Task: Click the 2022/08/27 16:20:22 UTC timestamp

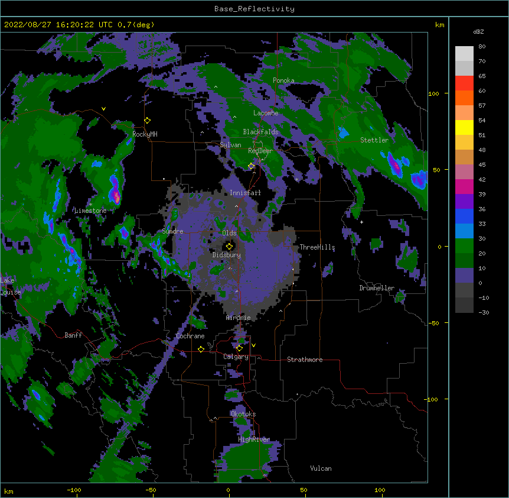Action: [x=58, y=25]
